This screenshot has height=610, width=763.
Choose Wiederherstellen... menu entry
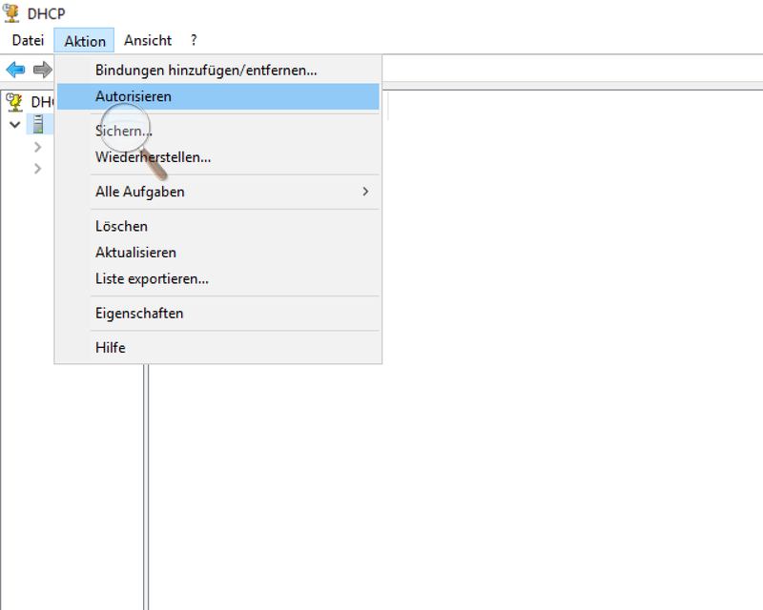(218, 157)
